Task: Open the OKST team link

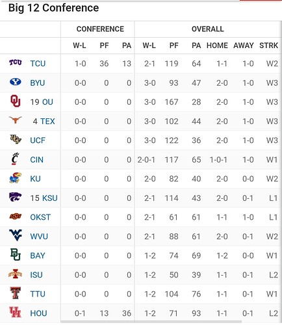Action: tap(40, 217)
